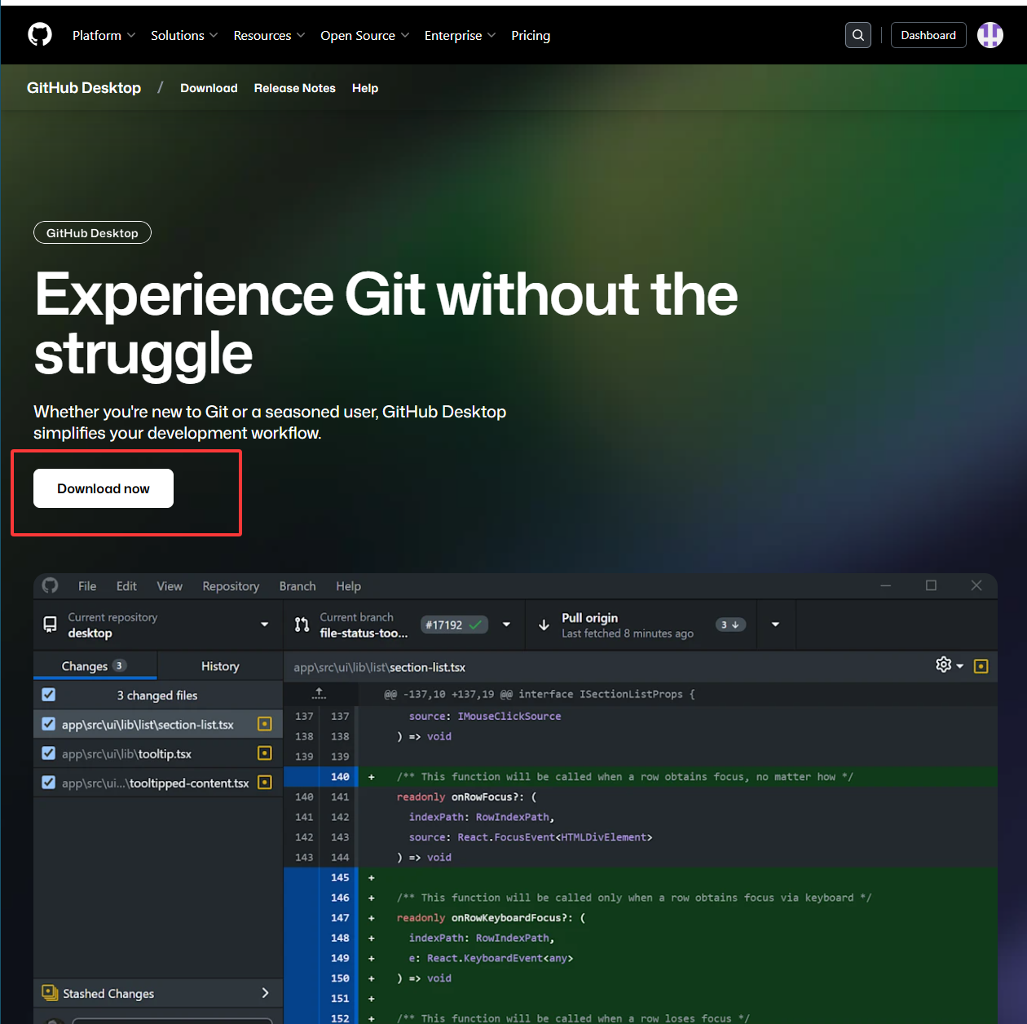Open the Current repository dropdown arrow
The height and width of the screenshot is (1024, 1027).
pos(264,625)
